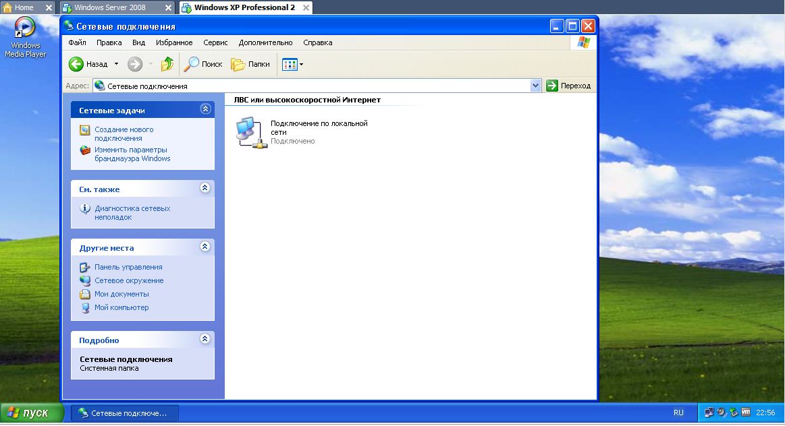Open Диагностика сетевых неполадок link
Screen dimensions: 785x426
pyautogui.click(x=133, y=213)
